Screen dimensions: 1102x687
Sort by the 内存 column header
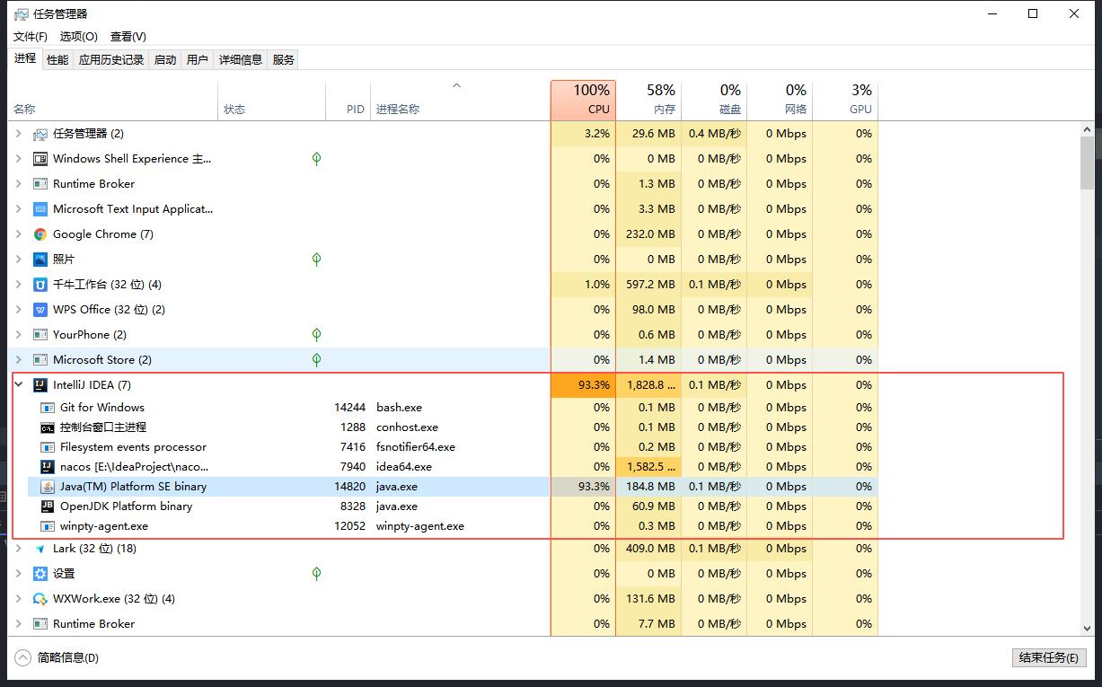click(x=648, y=100)
